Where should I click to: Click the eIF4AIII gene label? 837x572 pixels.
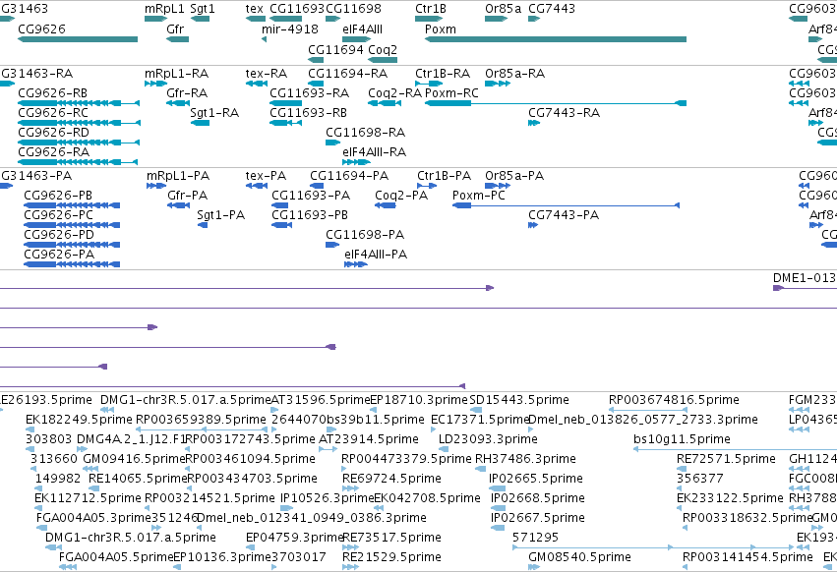click(363, 29)
